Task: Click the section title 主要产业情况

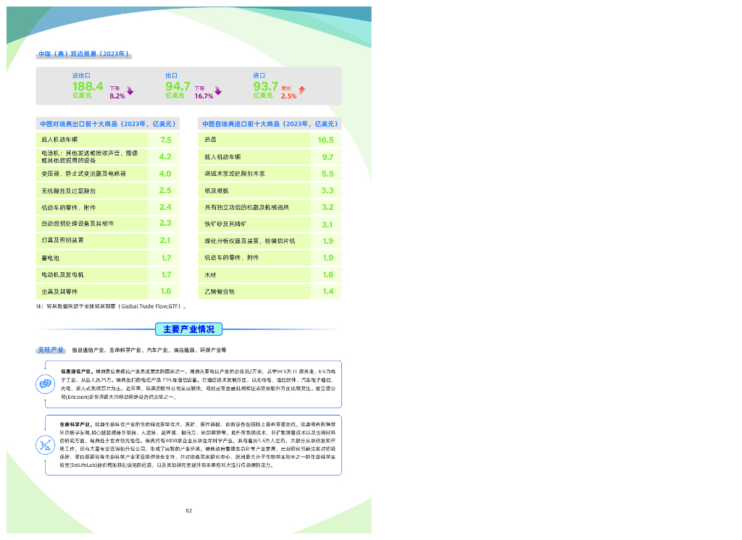Action: pos(189,329)
